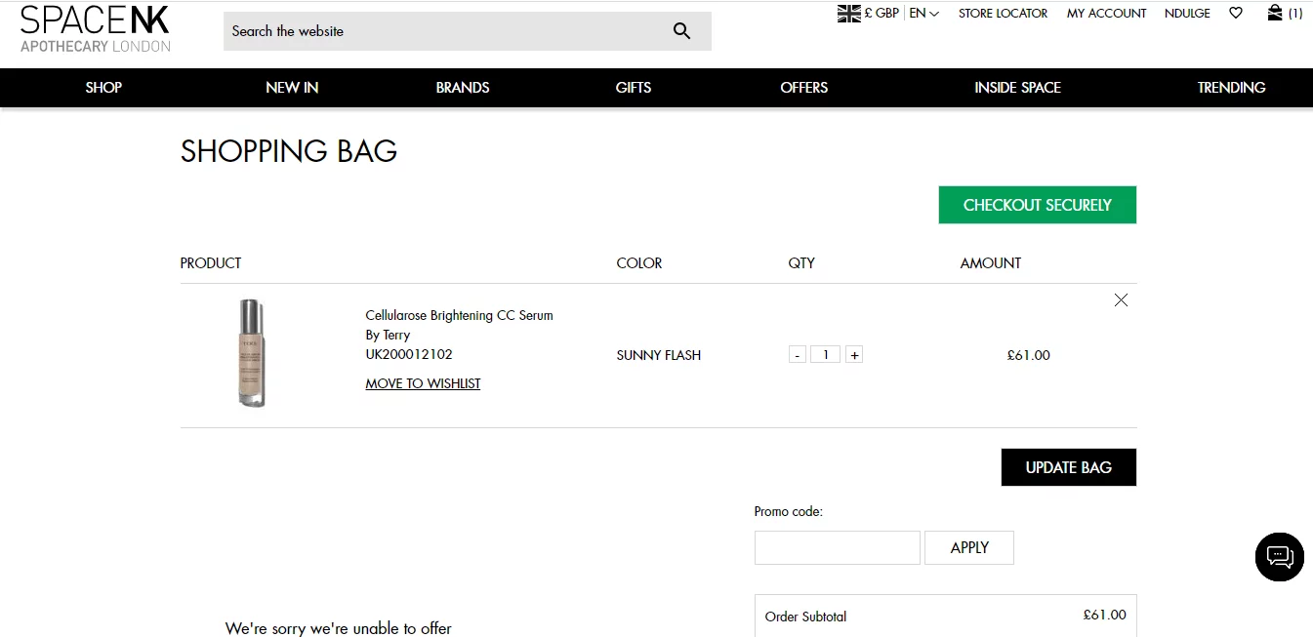Open the £ GBP currency selector
Screen dimensions: 1313x637
(882, 13)
